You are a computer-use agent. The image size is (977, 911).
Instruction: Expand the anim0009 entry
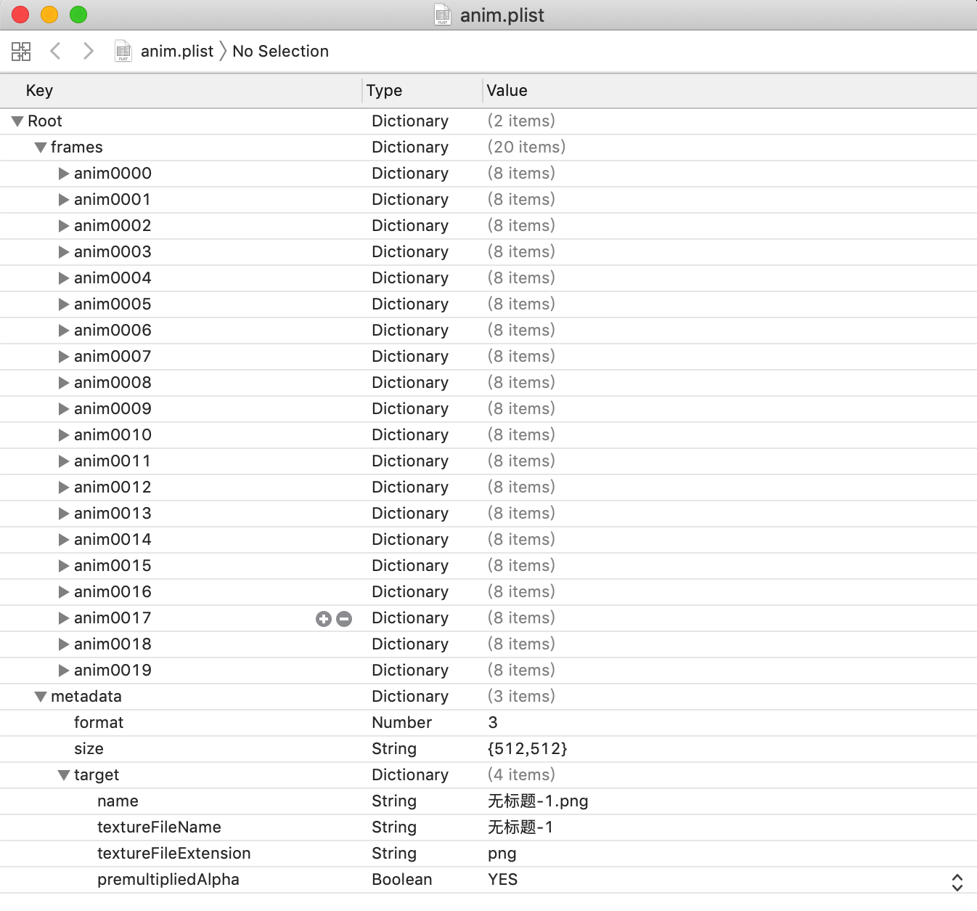64,409
